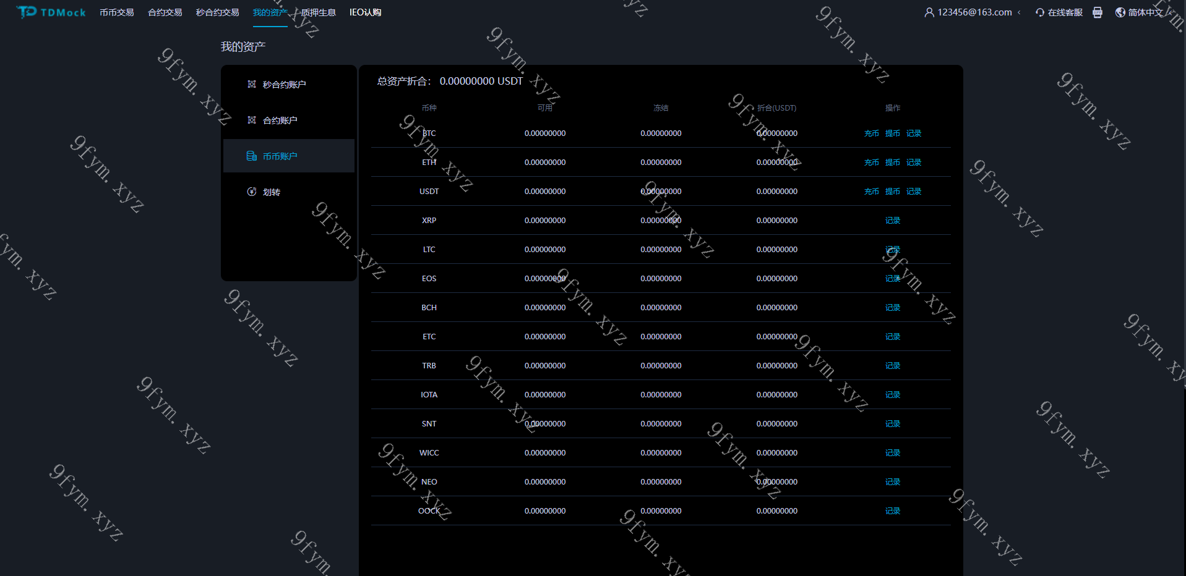1186x576 pixels.
Task: Click 充币 deposit for ETH
Action: pos(872,163)
